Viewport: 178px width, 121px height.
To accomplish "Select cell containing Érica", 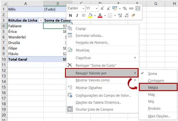I will (x=26, y=32).
